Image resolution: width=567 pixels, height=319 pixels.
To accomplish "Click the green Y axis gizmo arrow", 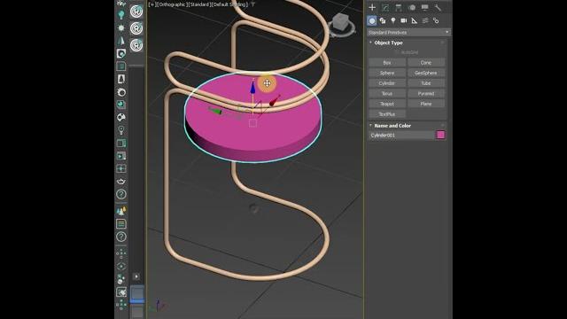I will pyautogui.click(x=215, y=111).
